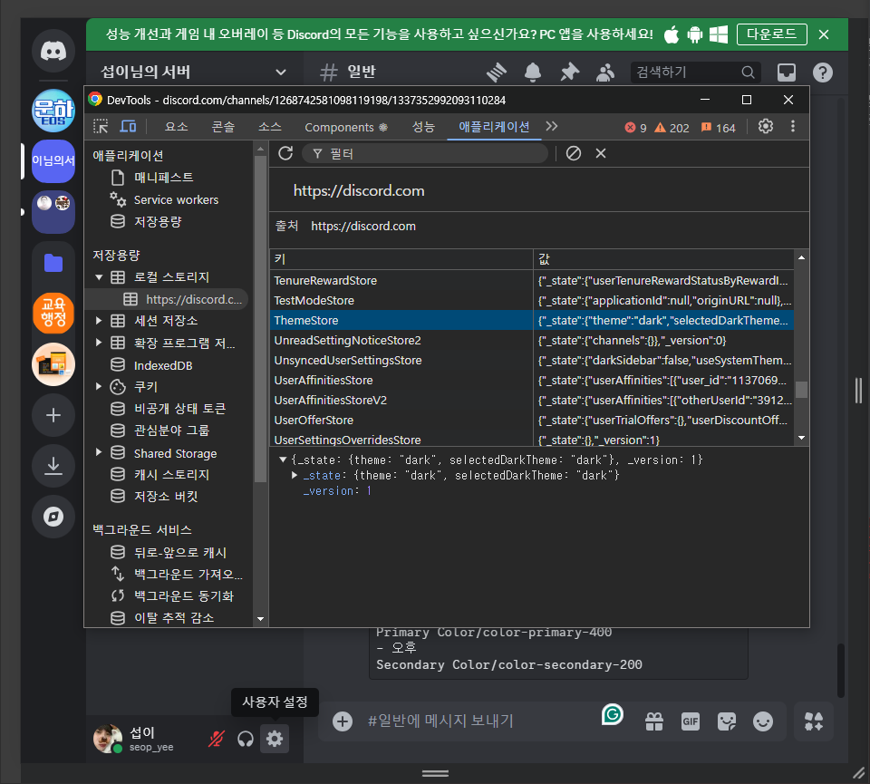Switch to the 콘솔 tab
Image resolution: width=870 pixels, height=784 pixels.
pos(223,127)
